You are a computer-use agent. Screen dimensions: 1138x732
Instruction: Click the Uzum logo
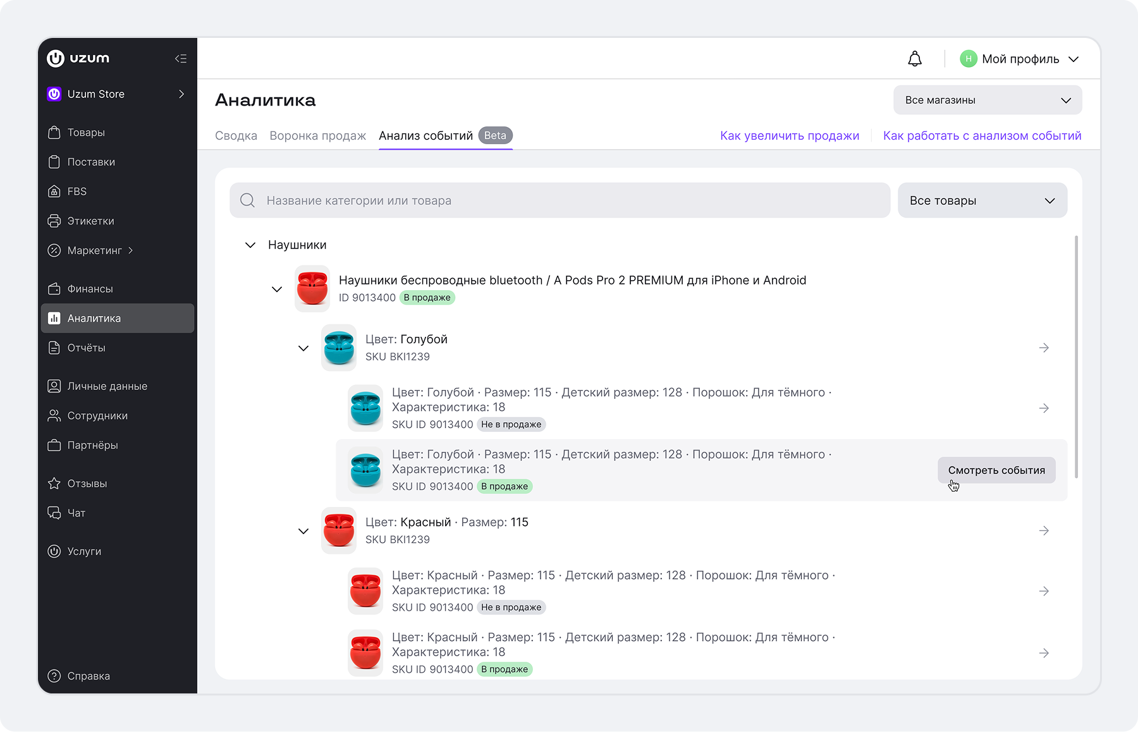(78, 58)
